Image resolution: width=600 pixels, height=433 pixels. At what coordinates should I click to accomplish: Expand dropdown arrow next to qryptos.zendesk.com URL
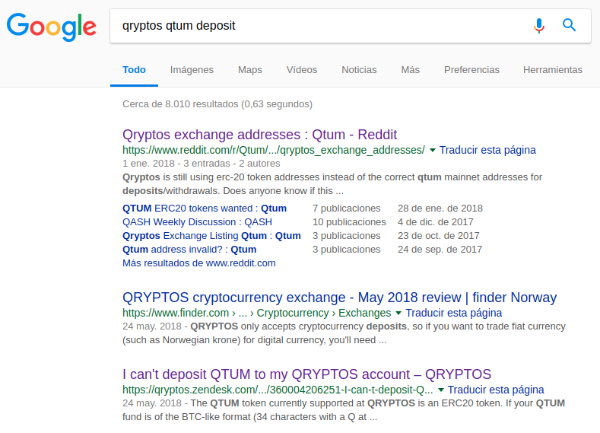coord(441,390)
